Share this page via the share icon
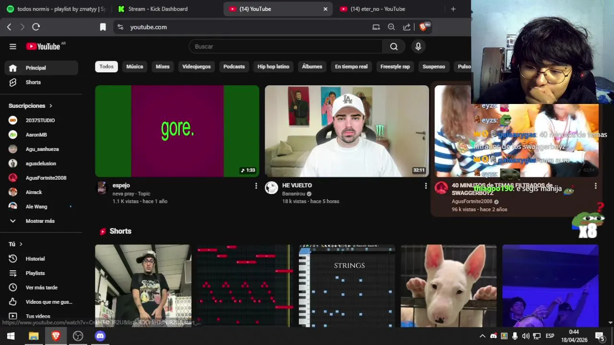Screen dimensions: 614x345 click(407, 27)
